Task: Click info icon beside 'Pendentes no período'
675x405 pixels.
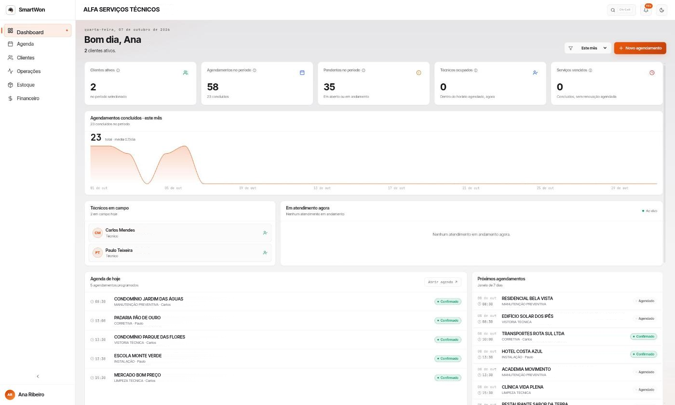Action: [x=364, y=70]
